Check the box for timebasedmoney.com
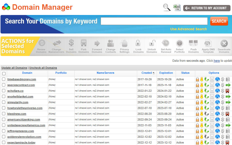 coord(4,79)
